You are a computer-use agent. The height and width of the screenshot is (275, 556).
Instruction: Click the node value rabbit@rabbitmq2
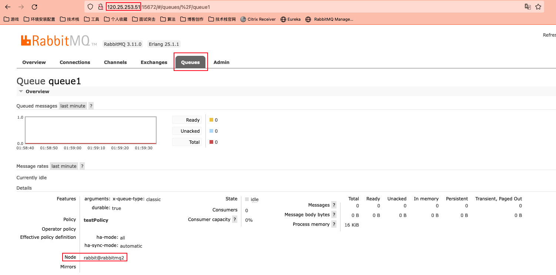click(x=104, y=258)
